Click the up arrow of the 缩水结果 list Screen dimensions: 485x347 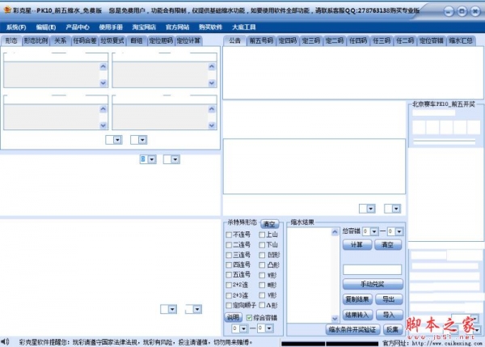click(335, 232)
